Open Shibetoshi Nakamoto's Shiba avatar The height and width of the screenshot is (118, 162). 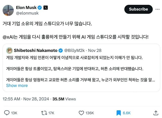pyautogui.click(x=10, y=50)
